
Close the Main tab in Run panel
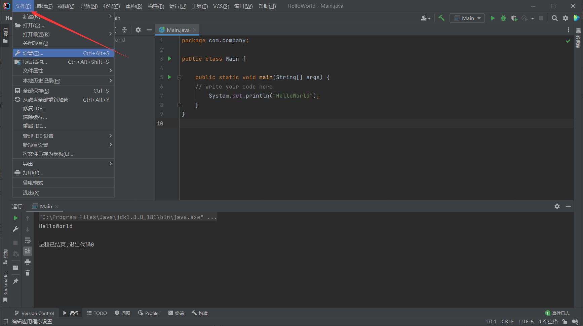(57, 207)
